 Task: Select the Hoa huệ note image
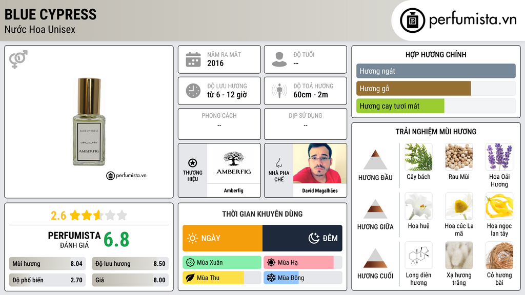418,206
